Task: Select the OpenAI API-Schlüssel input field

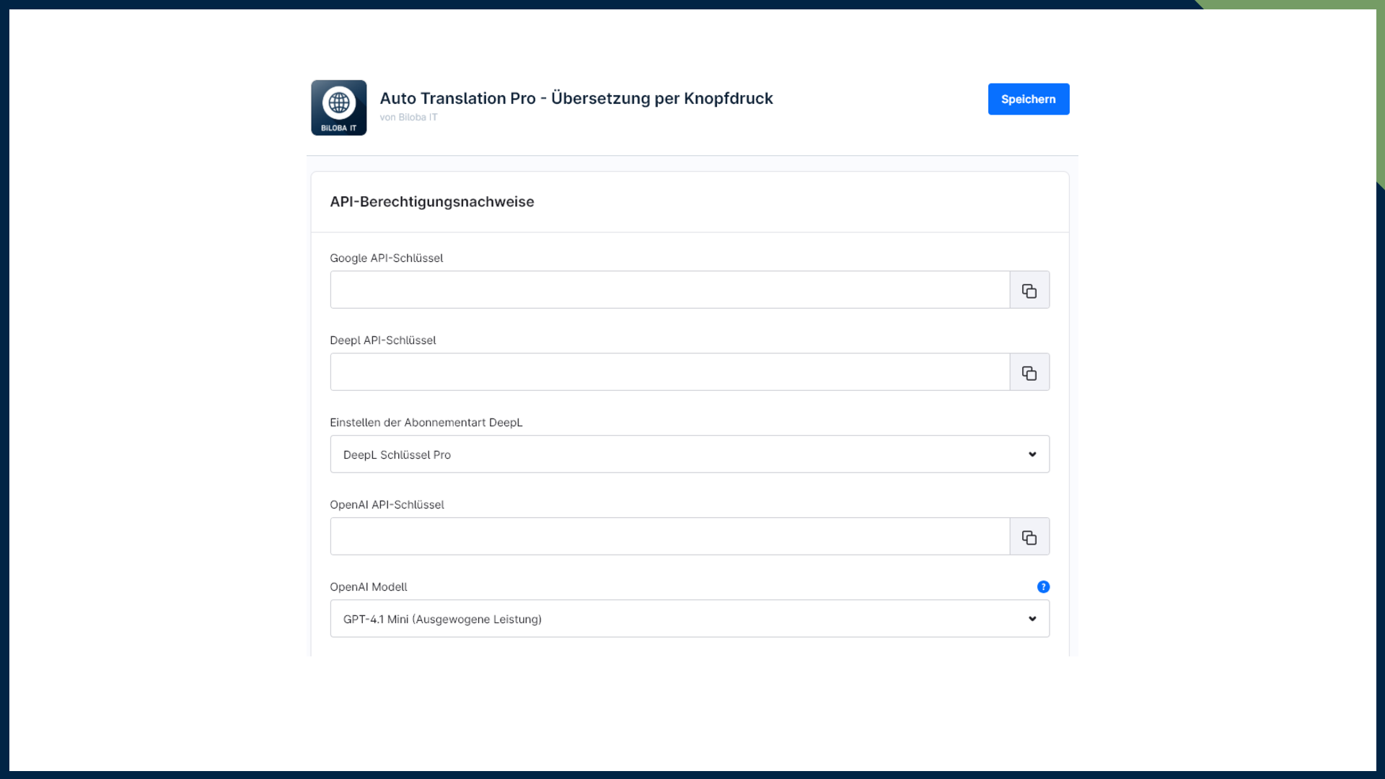Action: pos(669,536)
